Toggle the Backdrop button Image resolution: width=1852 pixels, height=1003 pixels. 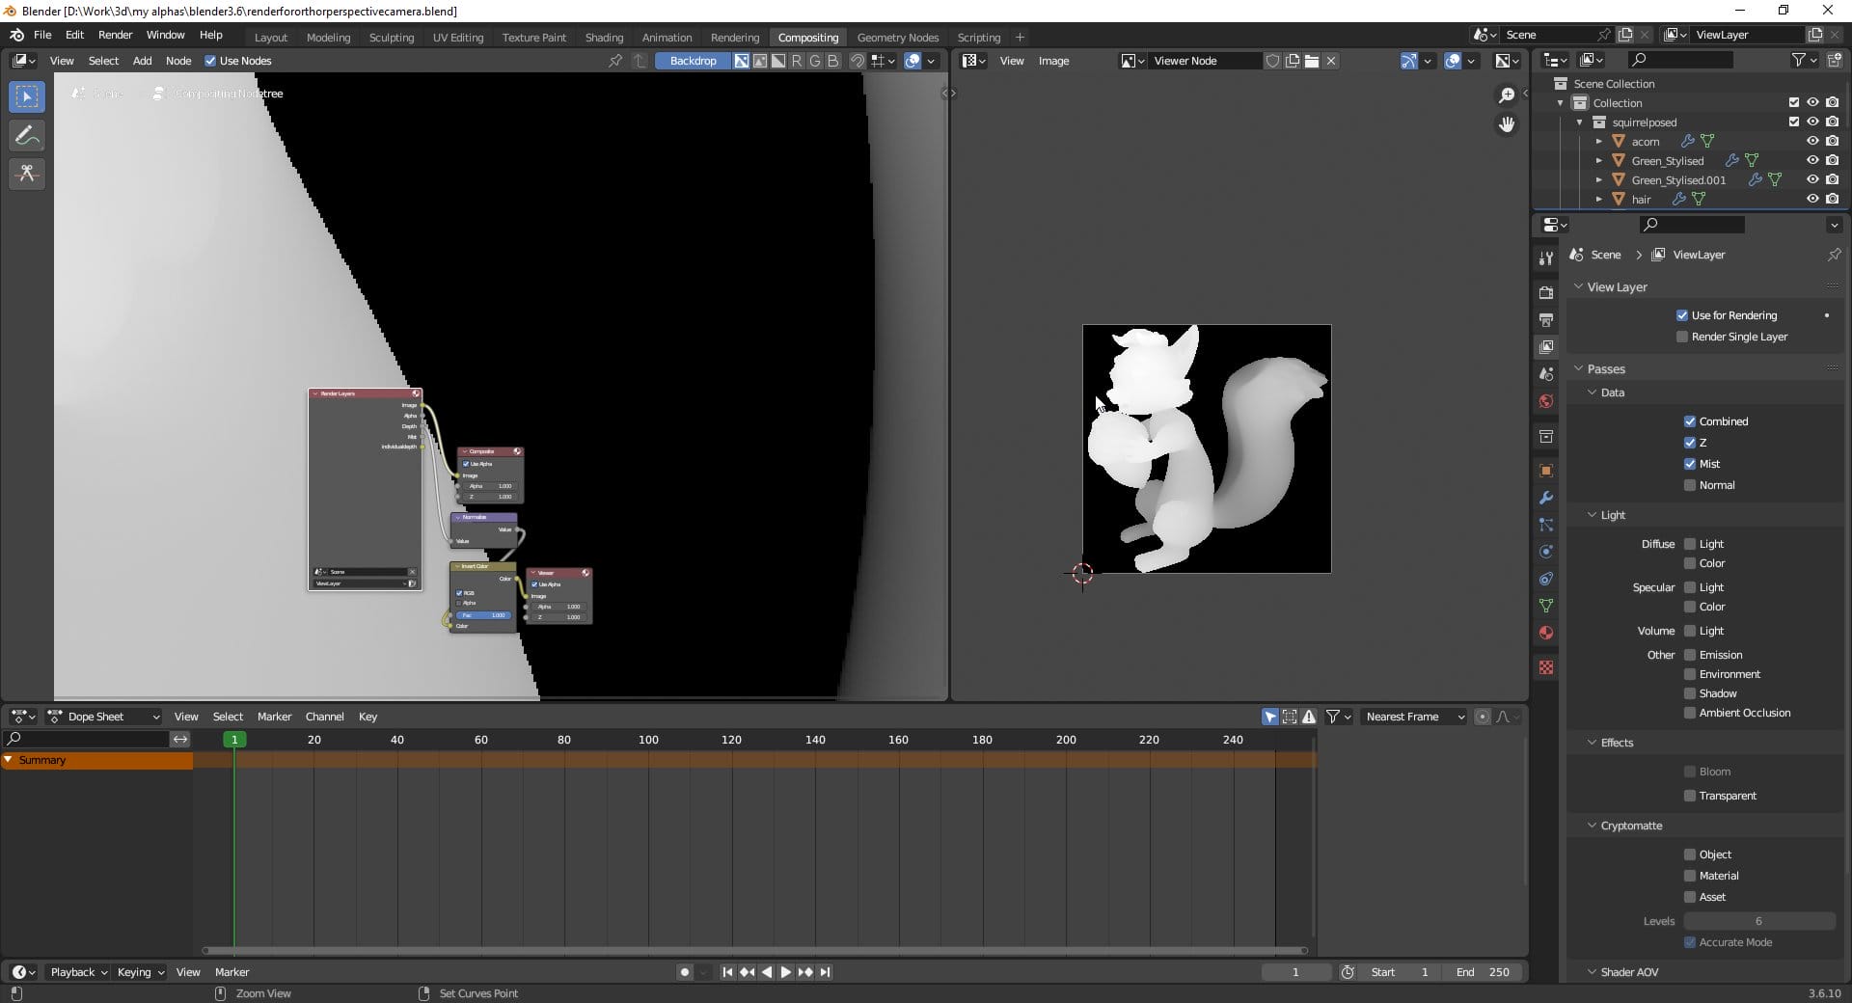tap(693, 61)
